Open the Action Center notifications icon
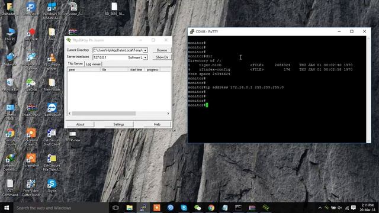This screenshot has height=213, width=379. 354,208
